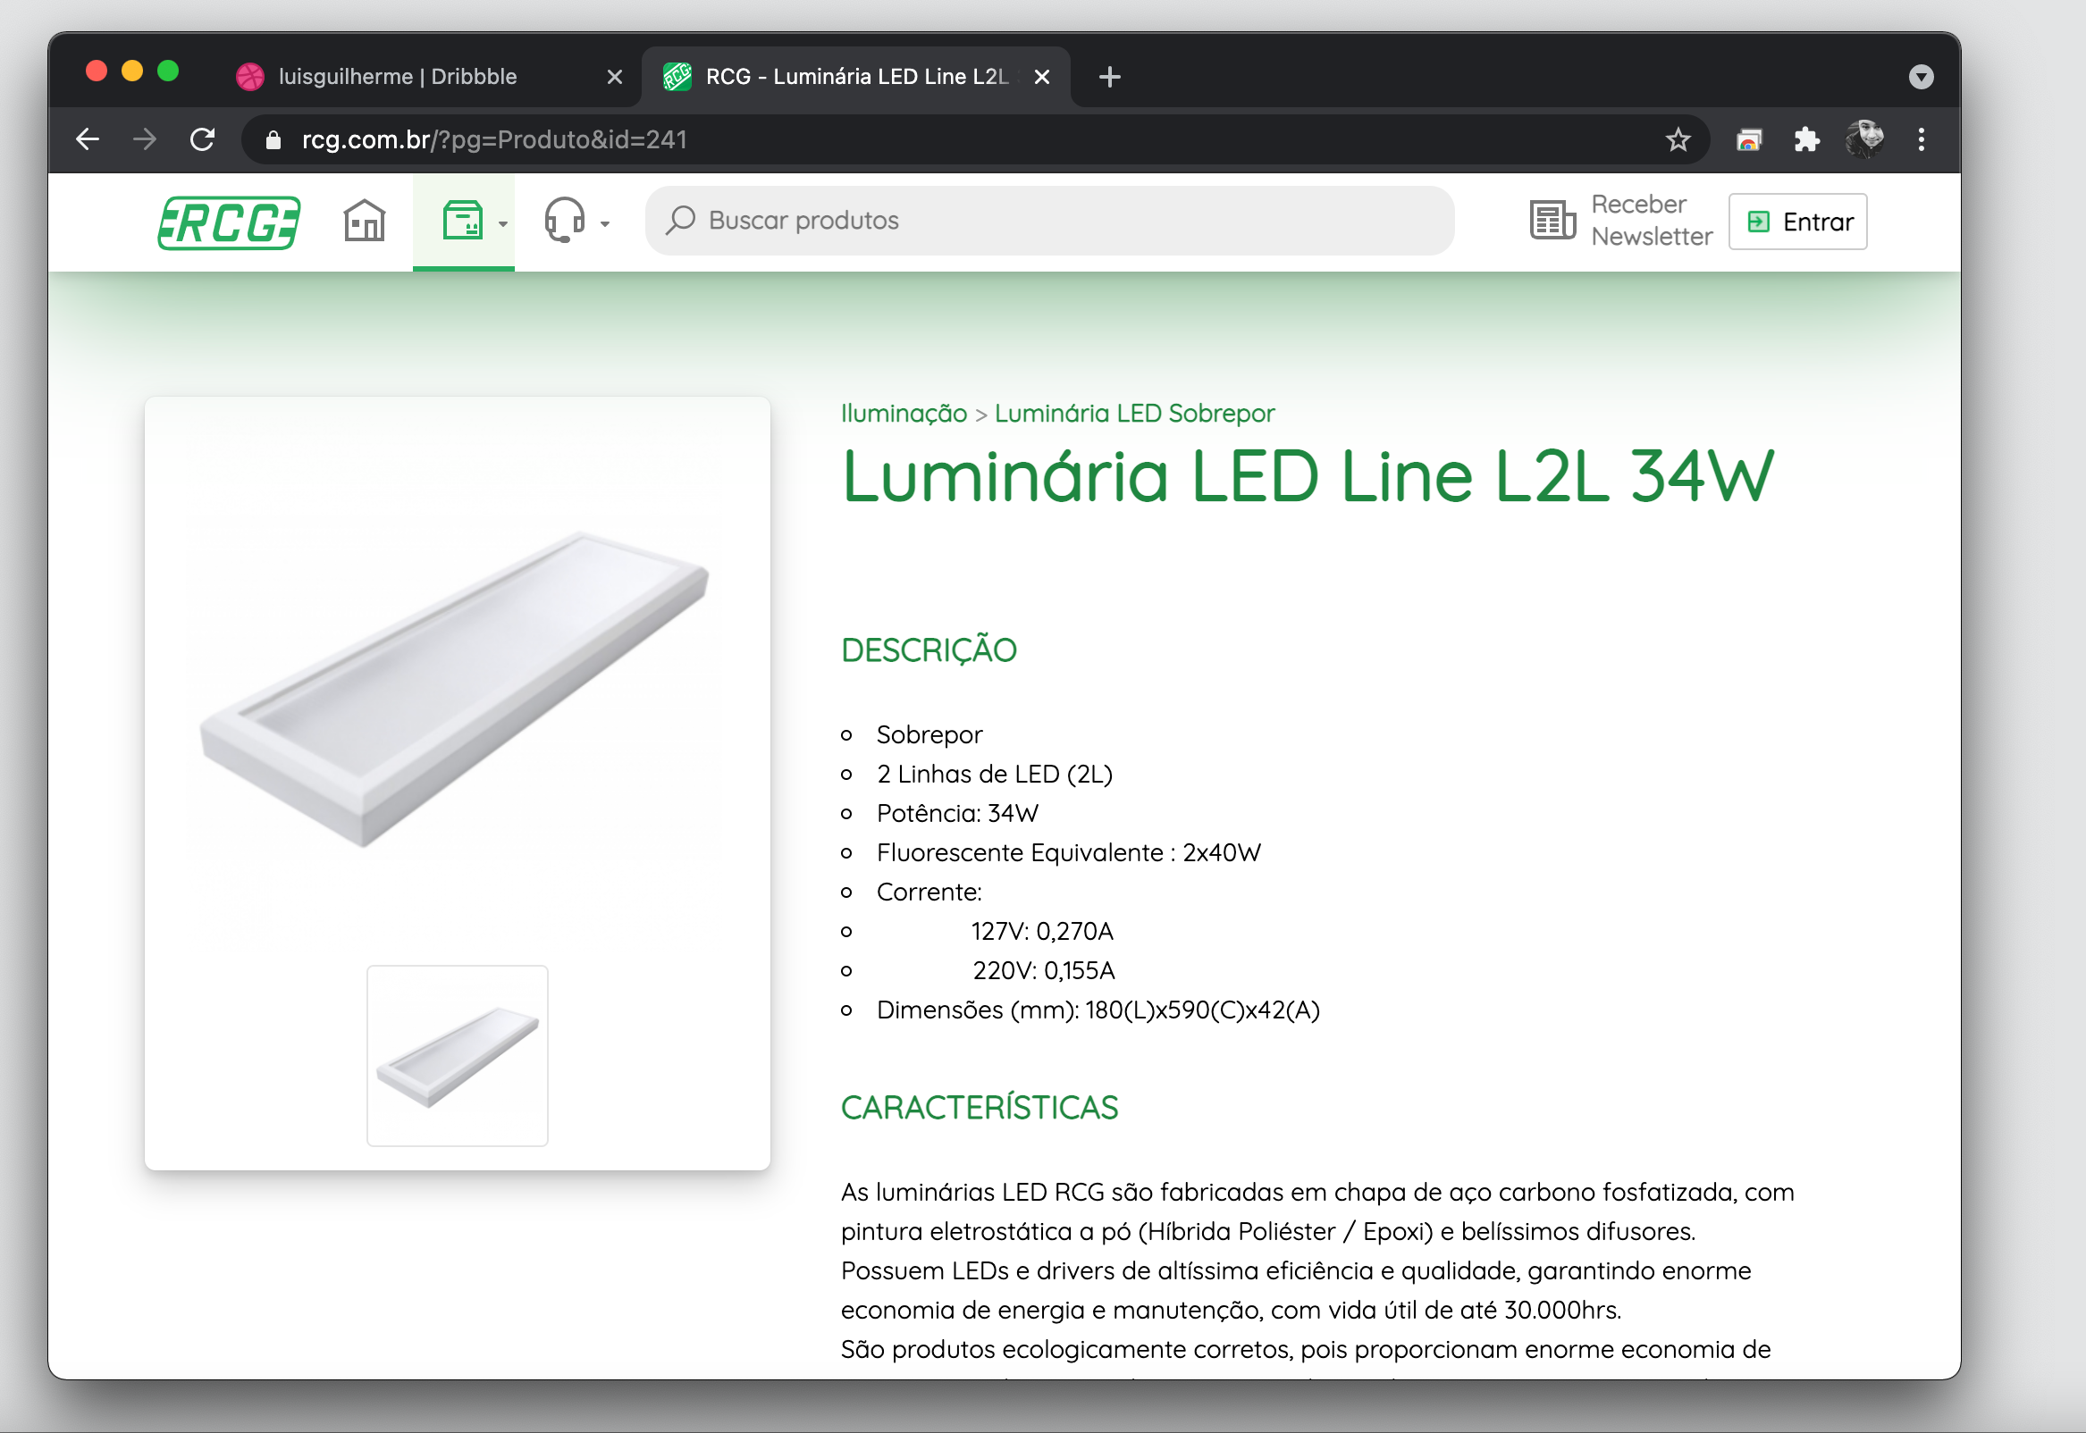Open the Luminária LED Sobrepor breadcrumb link
Image resolution: width=2086 pixels, height=1433 pixels.
[1134, 413]
